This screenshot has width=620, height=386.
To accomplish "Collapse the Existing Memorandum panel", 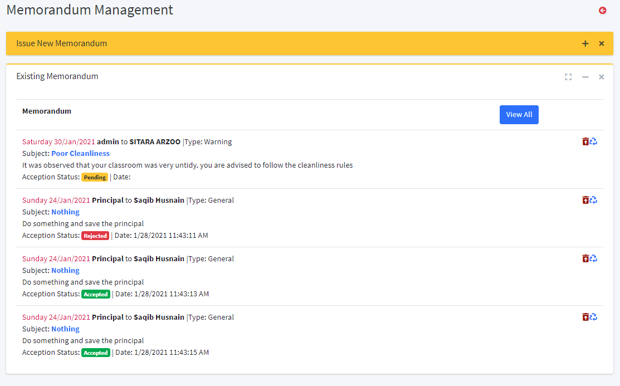I will pyautogui.click(x=585, y=77).
